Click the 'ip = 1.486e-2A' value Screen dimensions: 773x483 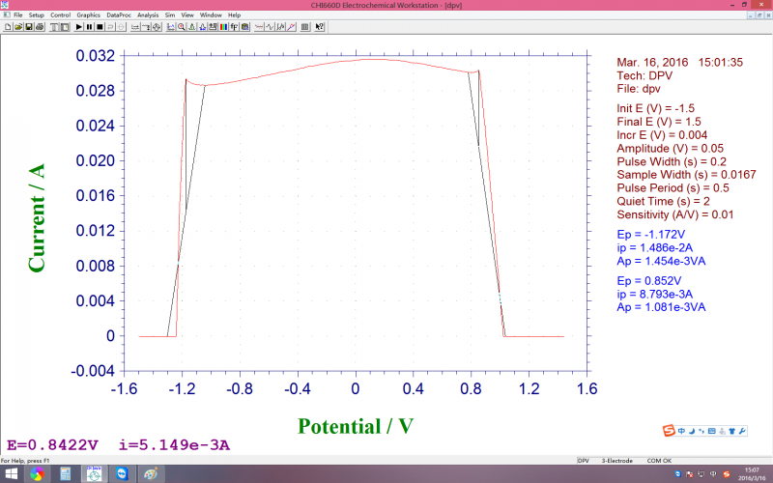[654, 248]
